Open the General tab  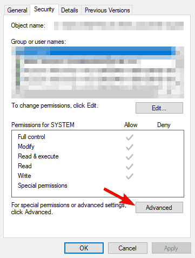pos(17,10)
